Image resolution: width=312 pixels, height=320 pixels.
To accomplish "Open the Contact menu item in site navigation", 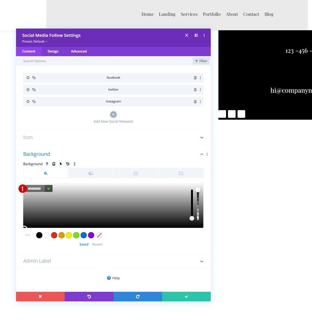I will pyautogui.click(x=251, y=14).
